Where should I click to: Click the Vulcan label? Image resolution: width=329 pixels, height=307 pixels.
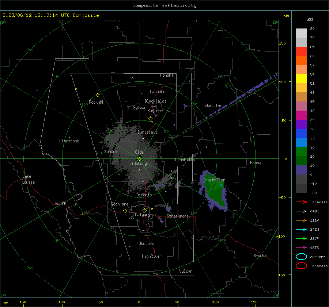point(186,271)
